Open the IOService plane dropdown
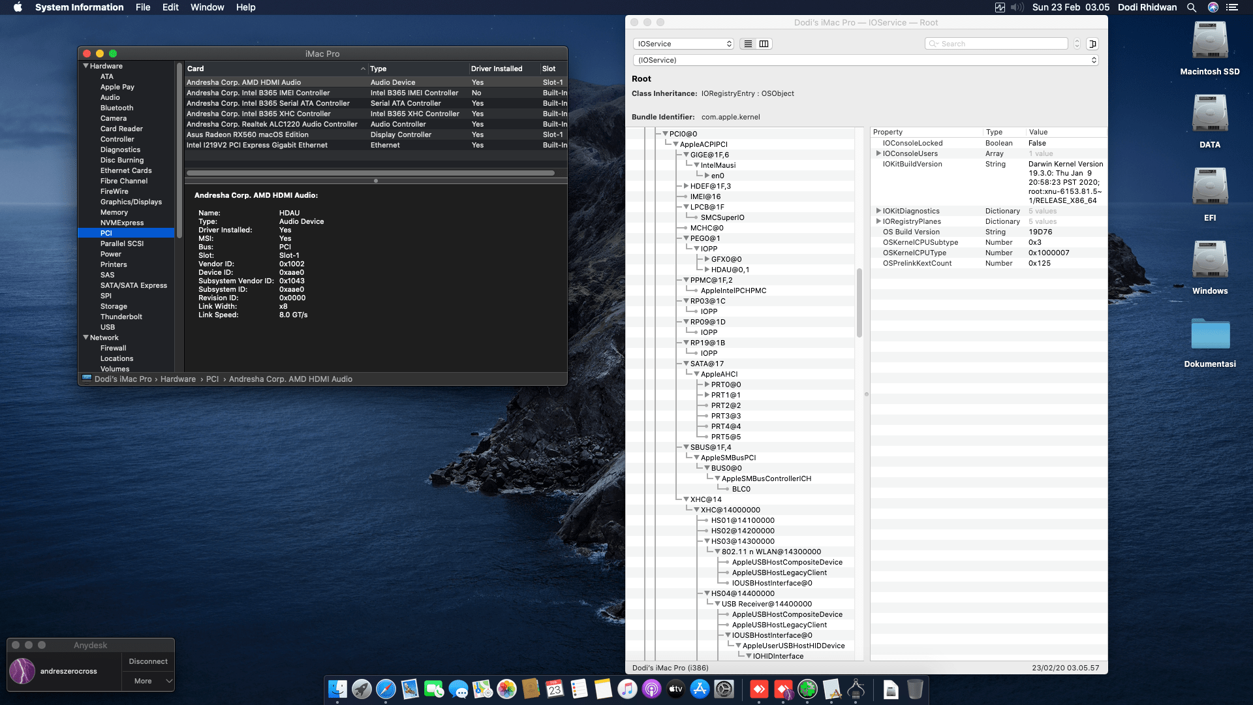The image size is (1253, 705). 683,44
